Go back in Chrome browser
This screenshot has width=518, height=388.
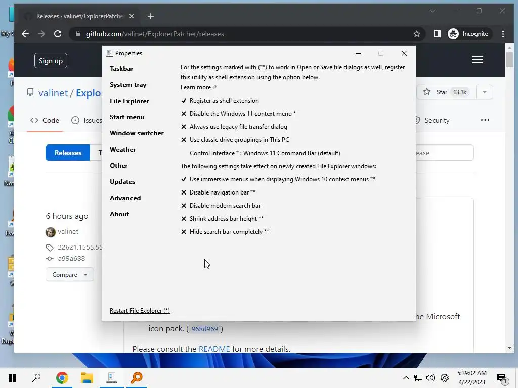(x=25, y=34)
